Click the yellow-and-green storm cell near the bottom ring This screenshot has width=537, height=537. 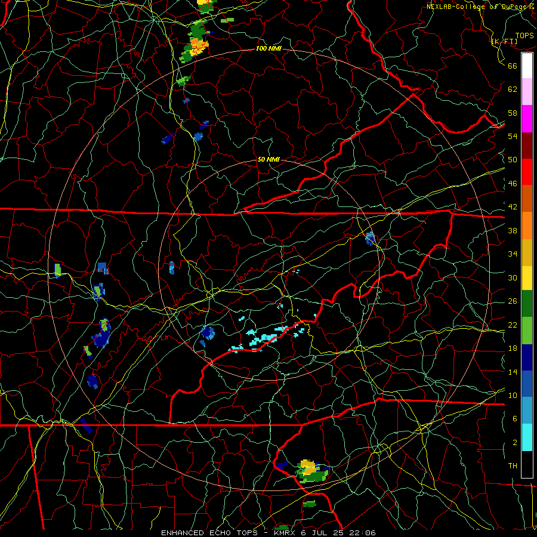311,472
